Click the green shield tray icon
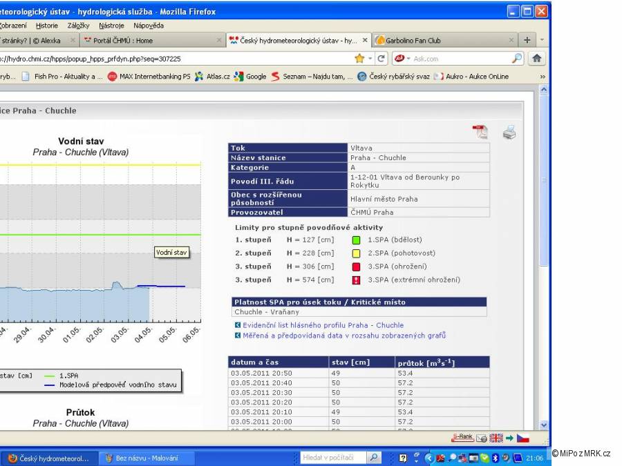Viewport: 622px width, 466px height. [484, 458]
